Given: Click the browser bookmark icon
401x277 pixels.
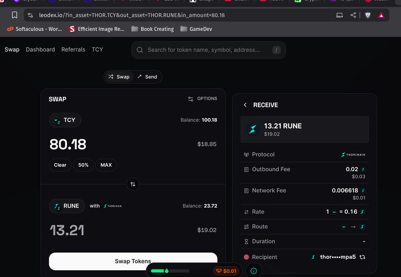Looking at the screenshot, I should click(x=15, y=15).
